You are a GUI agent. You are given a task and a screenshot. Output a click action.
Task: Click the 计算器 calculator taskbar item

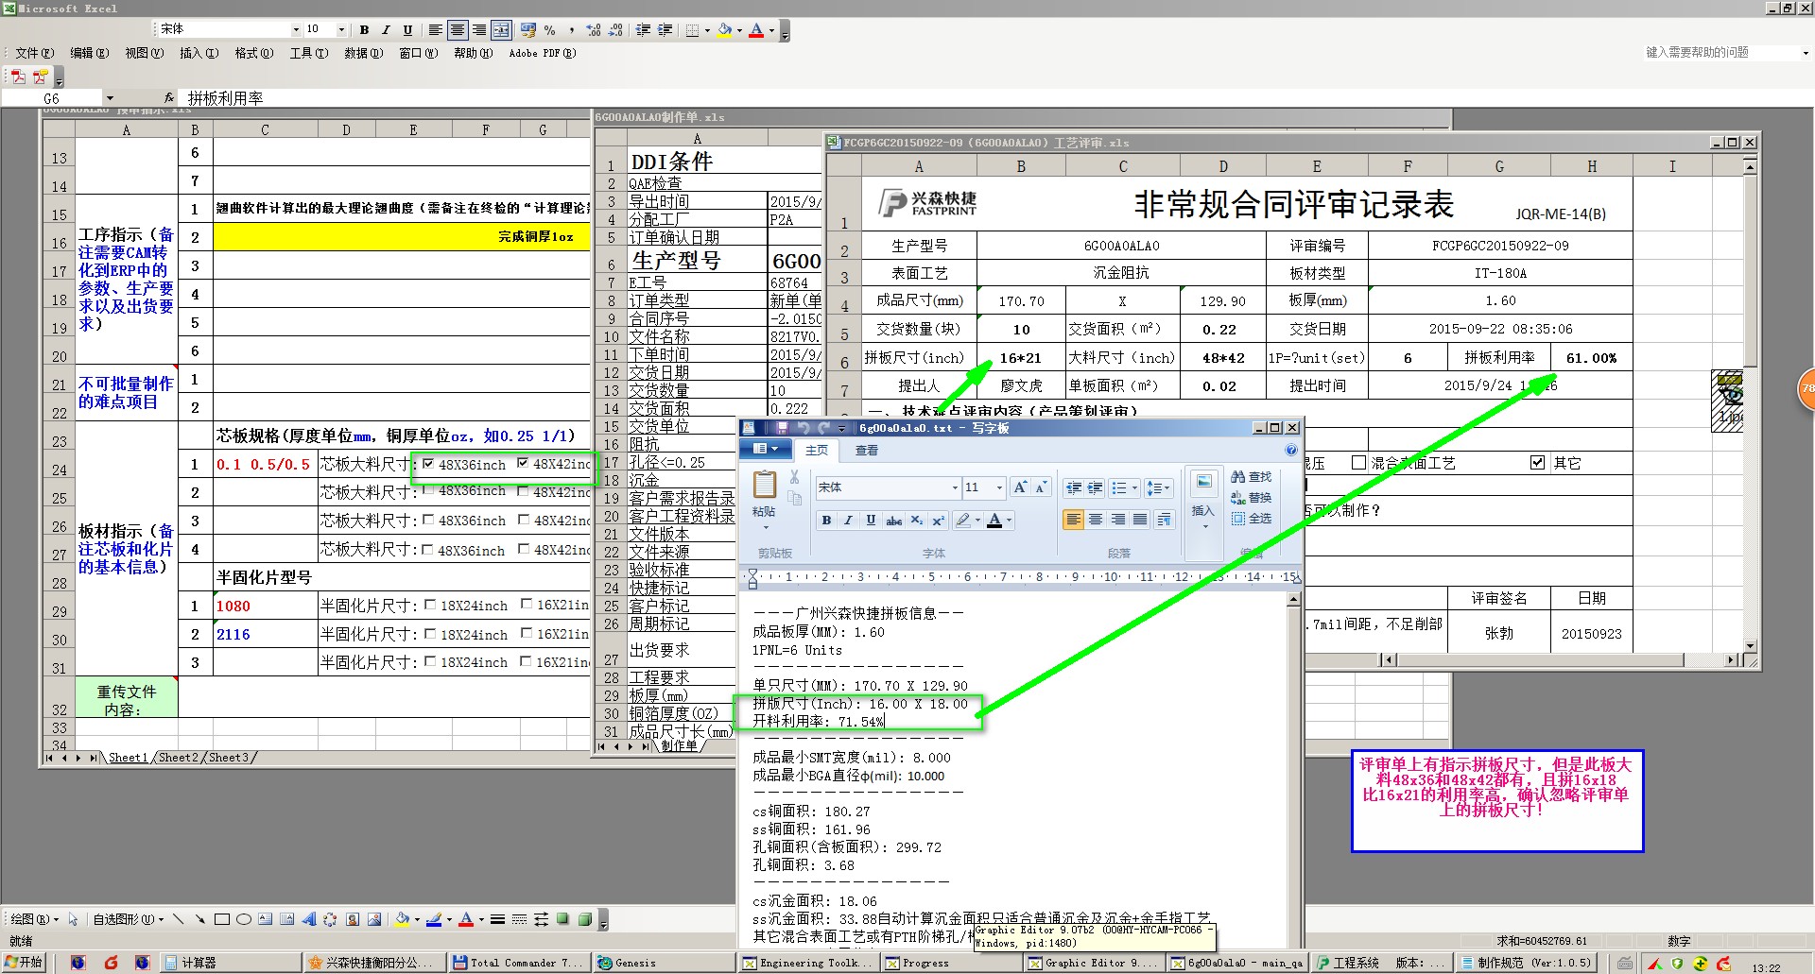pos(232,963)
